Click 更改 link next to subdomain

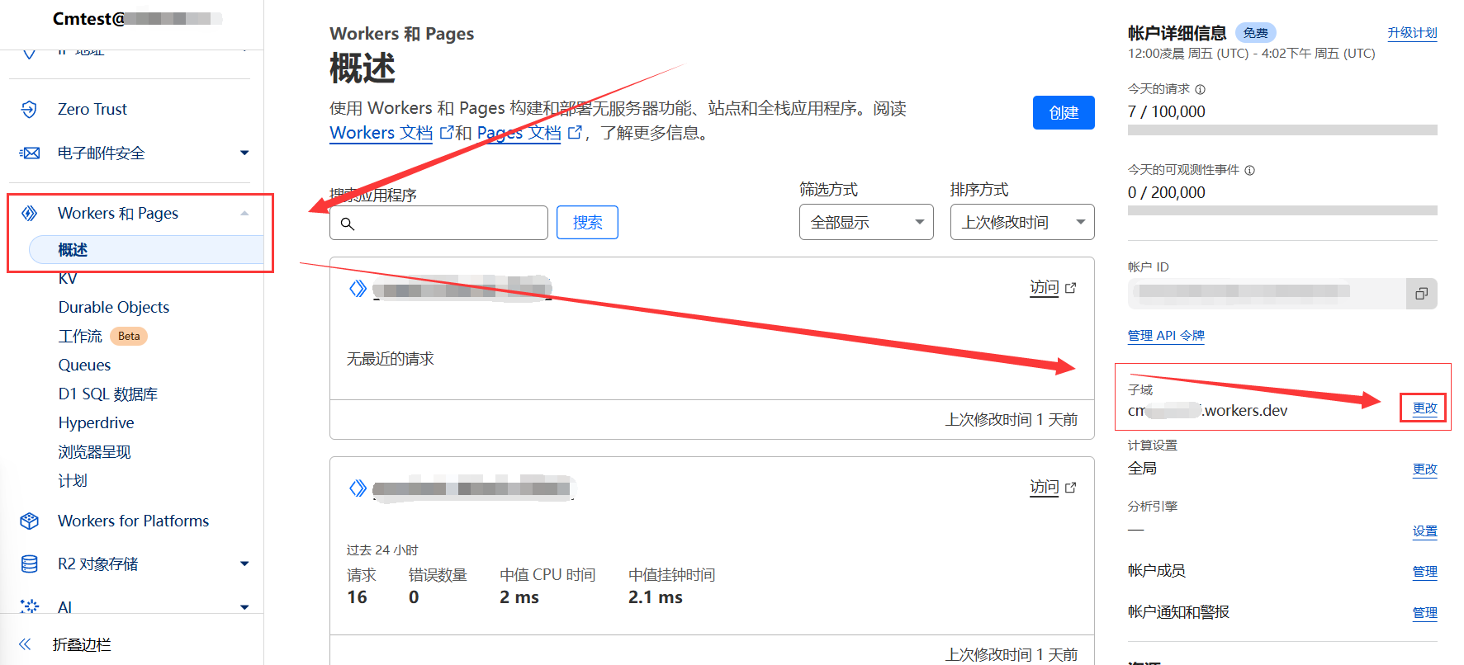coord(1424,408)
